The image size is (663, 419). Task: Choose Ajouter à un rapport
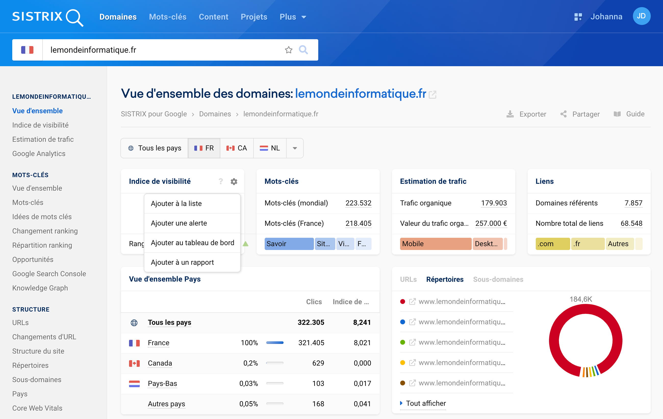click(192, 262)
